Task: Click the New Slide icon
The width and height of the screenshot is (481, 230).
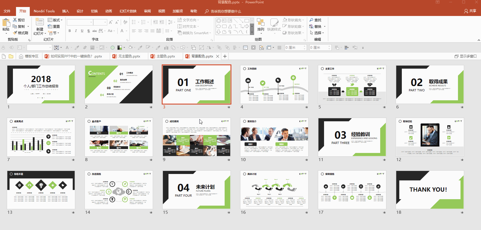Action: pos(40,22)
